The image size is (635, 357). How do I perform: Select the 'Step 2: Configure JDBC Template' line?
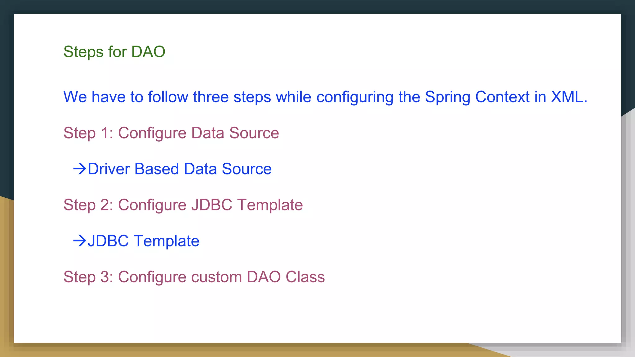pos(183,205)
